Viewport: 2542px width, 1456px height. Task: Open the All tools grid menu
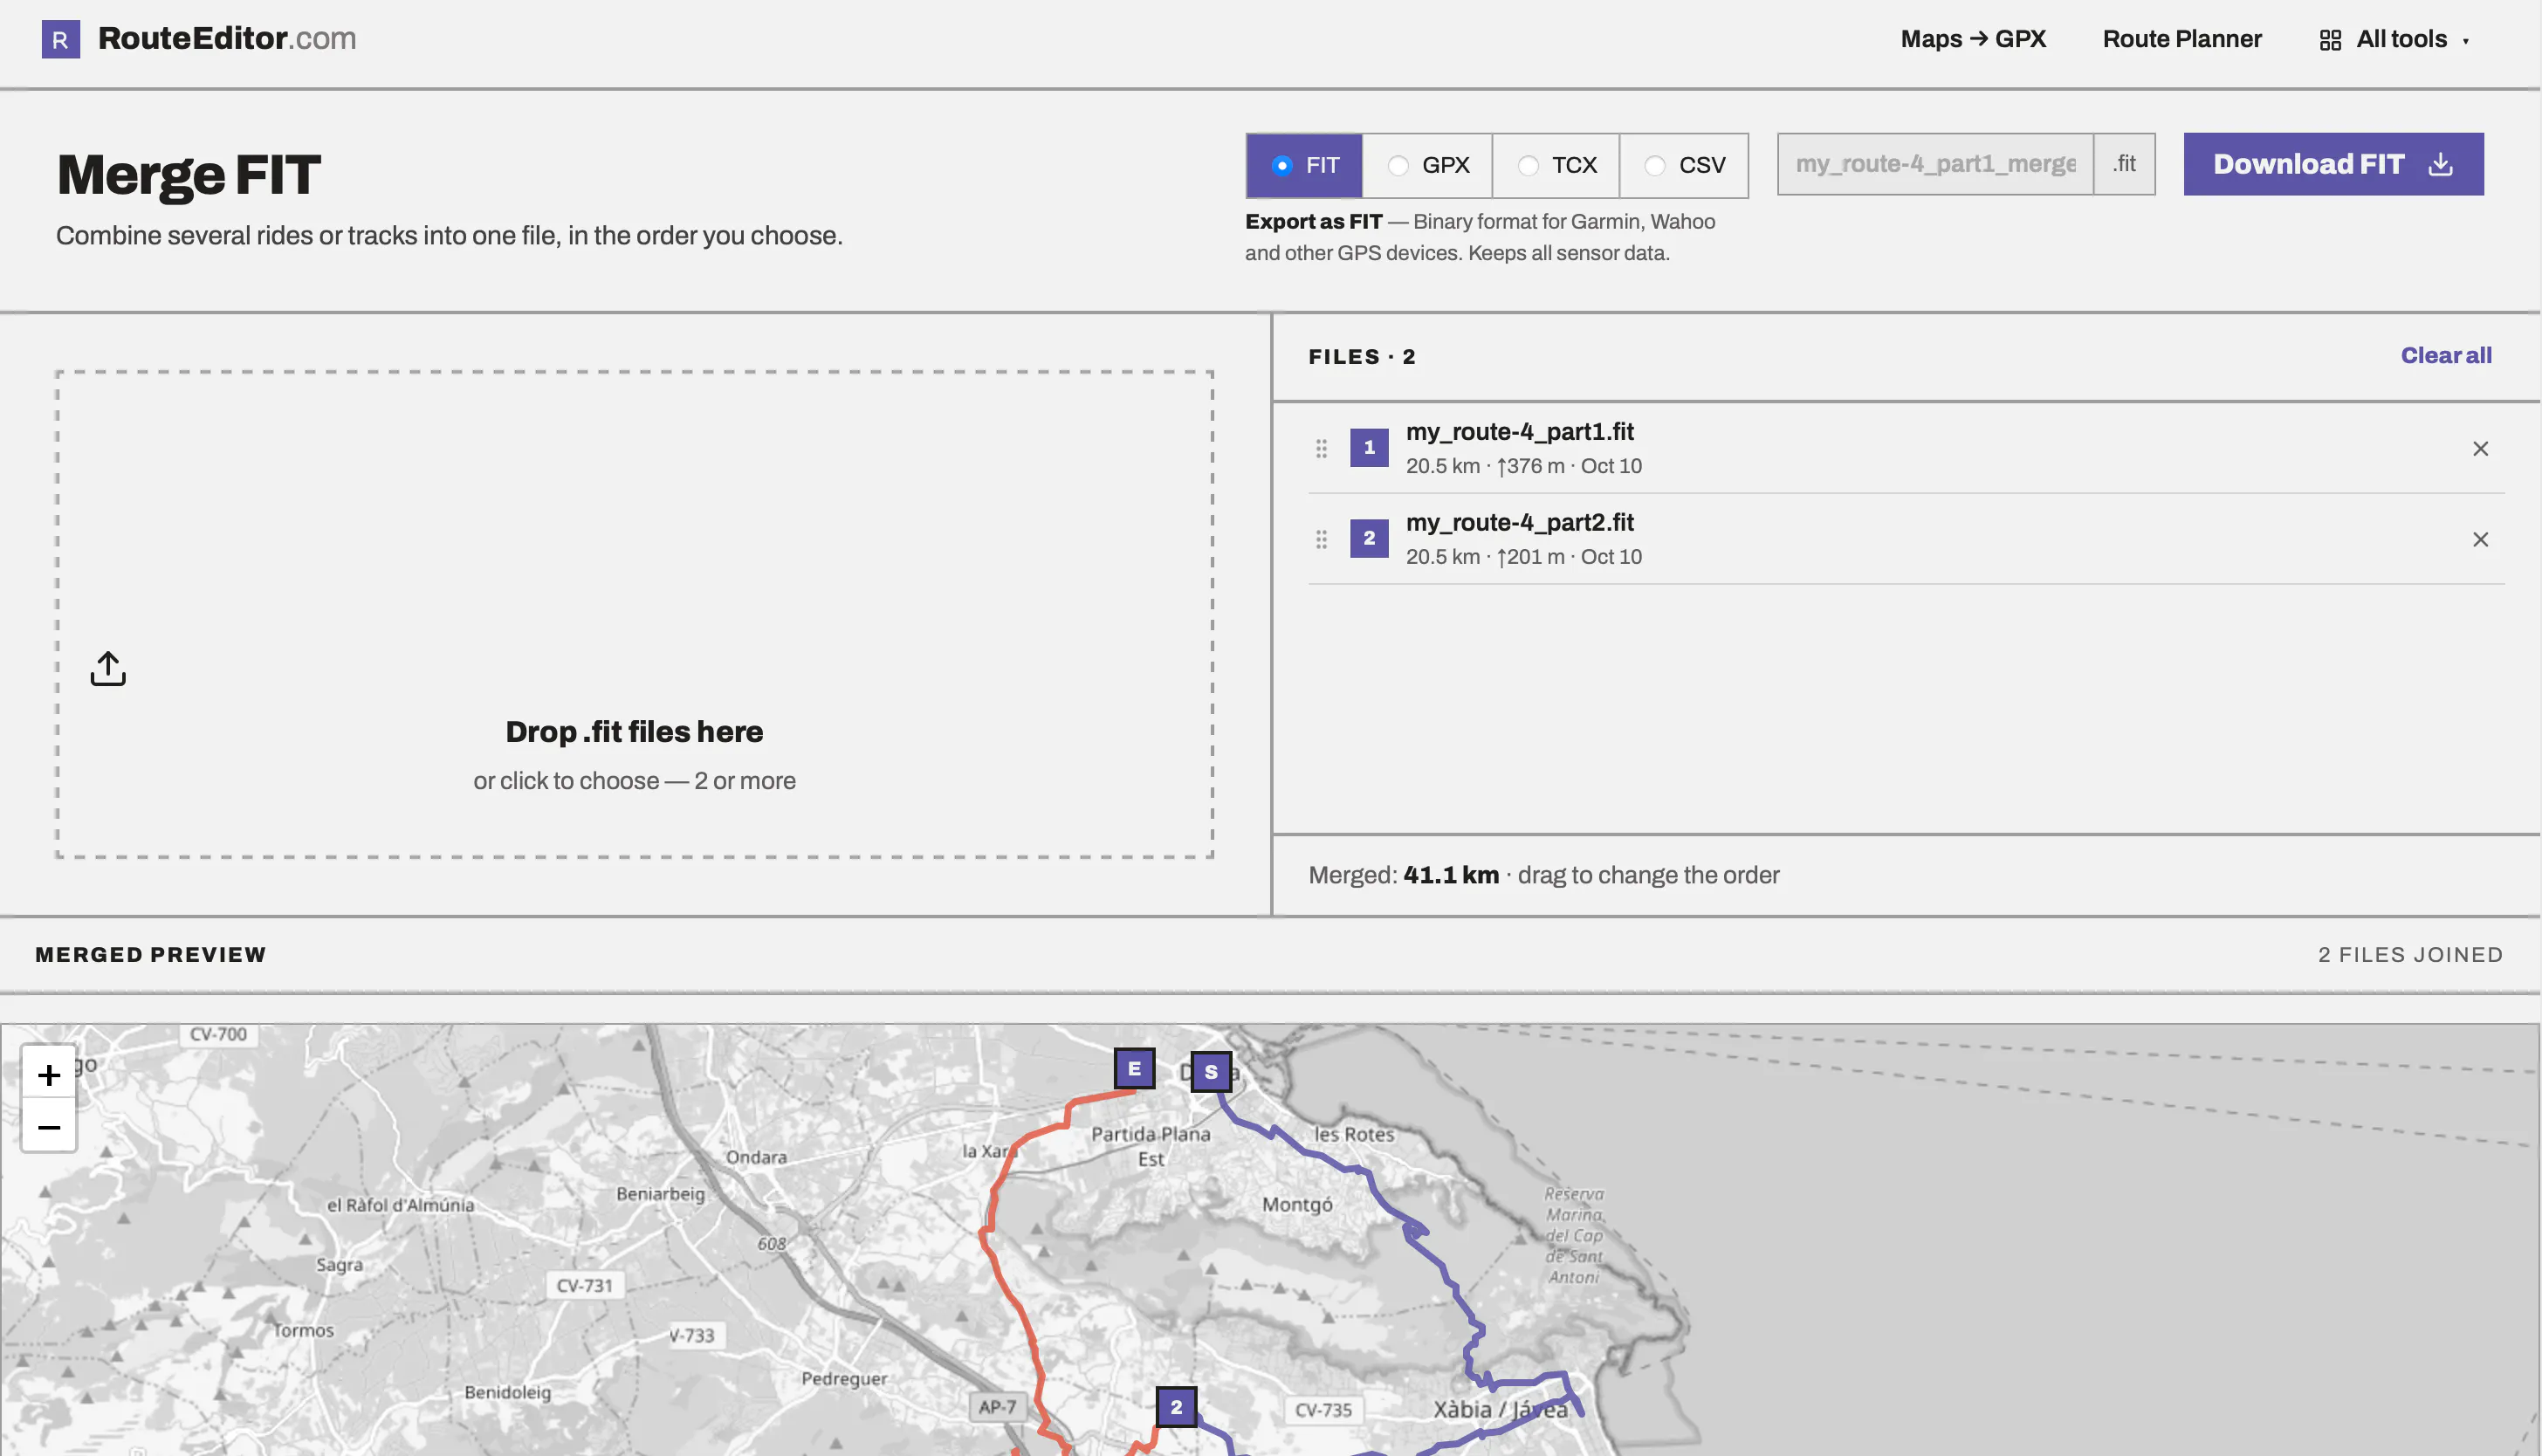click(2394, 39)
